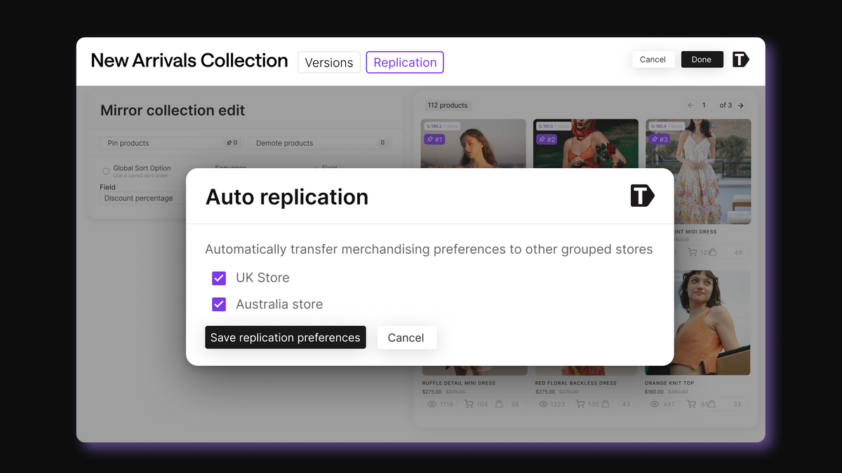Image resolution: width=842 pixels, height=473 pixels.
Task: Click cart icon for Red Floral Backless Dress
Action: [580, 404]
